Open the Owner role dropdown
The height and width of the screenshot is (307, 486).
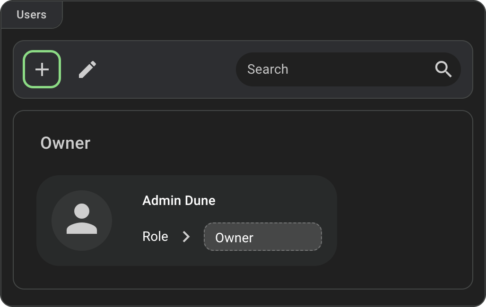pyautogui.click(x=262, y=237)
